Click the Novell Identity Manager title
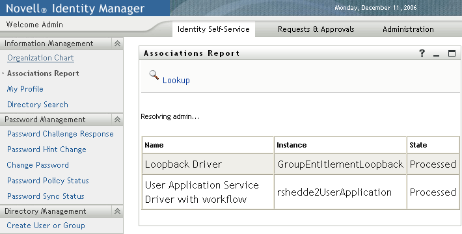 click(x=75, y=8)
